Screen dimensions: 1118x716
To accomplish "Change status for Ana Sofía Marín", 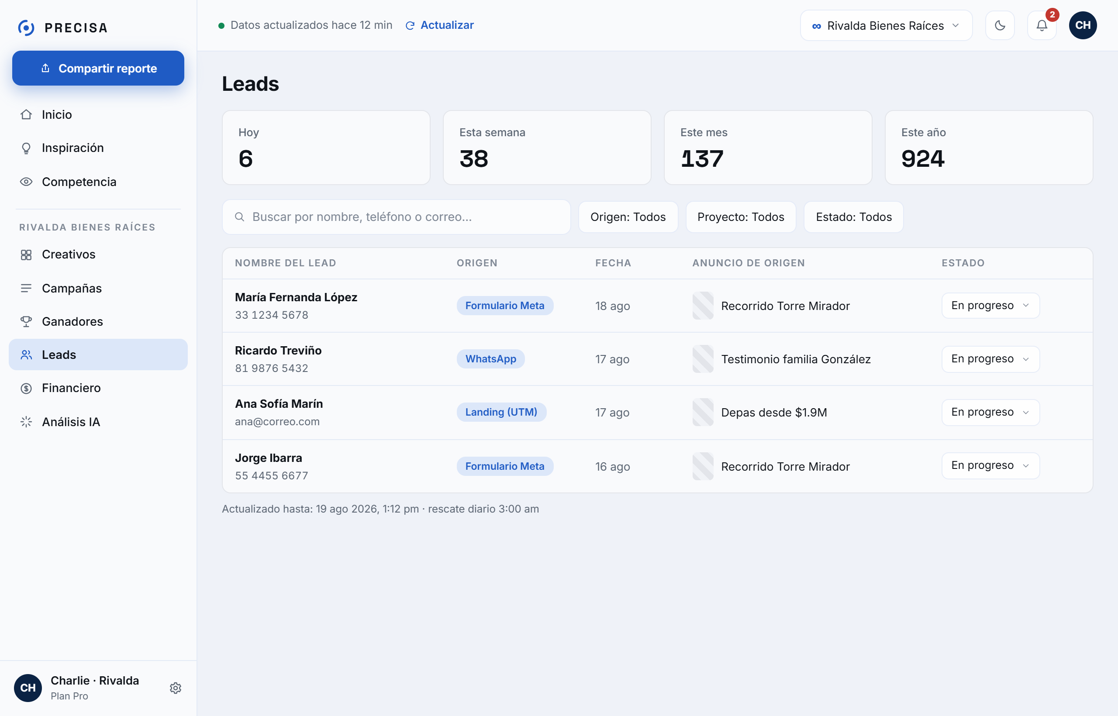I will click(990, 413).
